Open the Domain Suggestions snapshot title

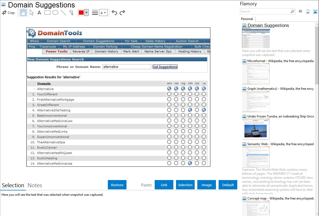tap(268, 26)
